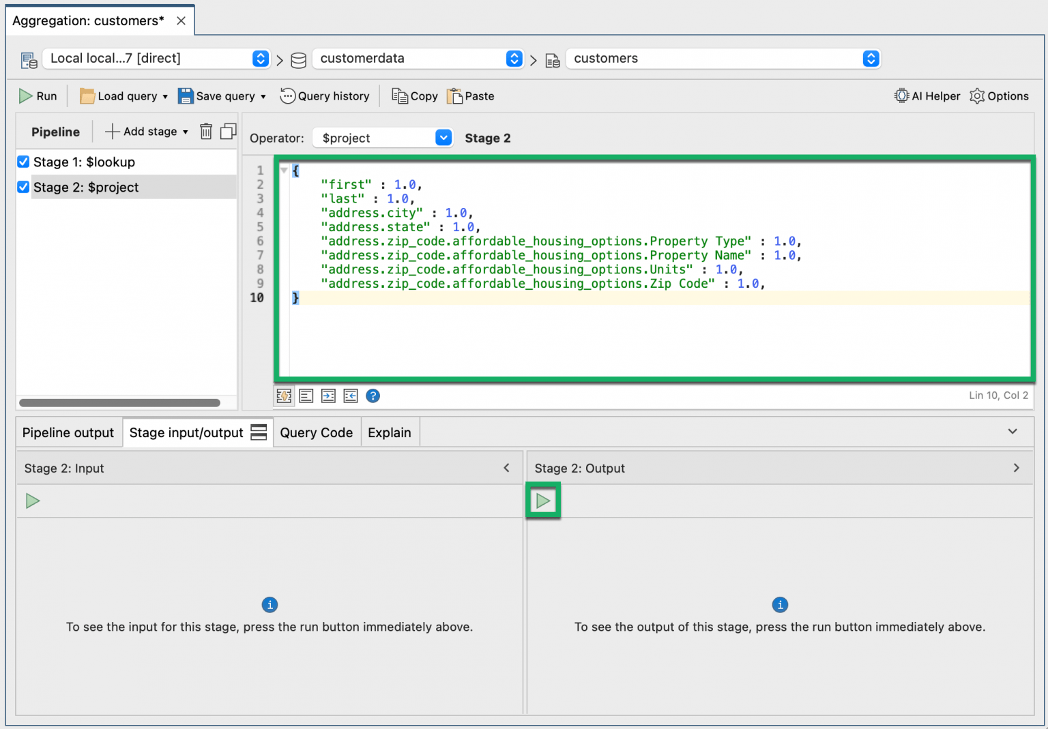Run the Stage 2 output preview
This screenshot has width=1048, height=729.
click(x=543, y=501)
